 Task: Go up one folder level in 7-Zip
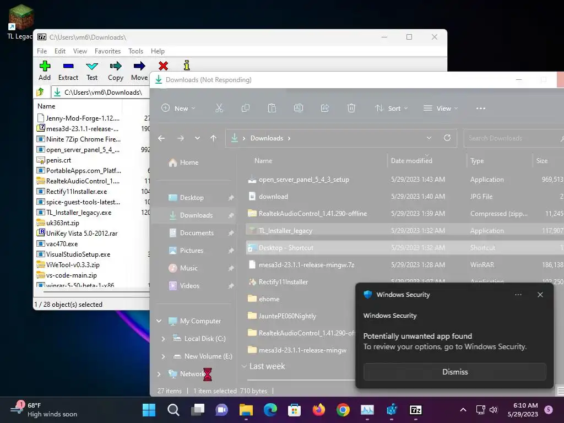click(x=40, y=92)
